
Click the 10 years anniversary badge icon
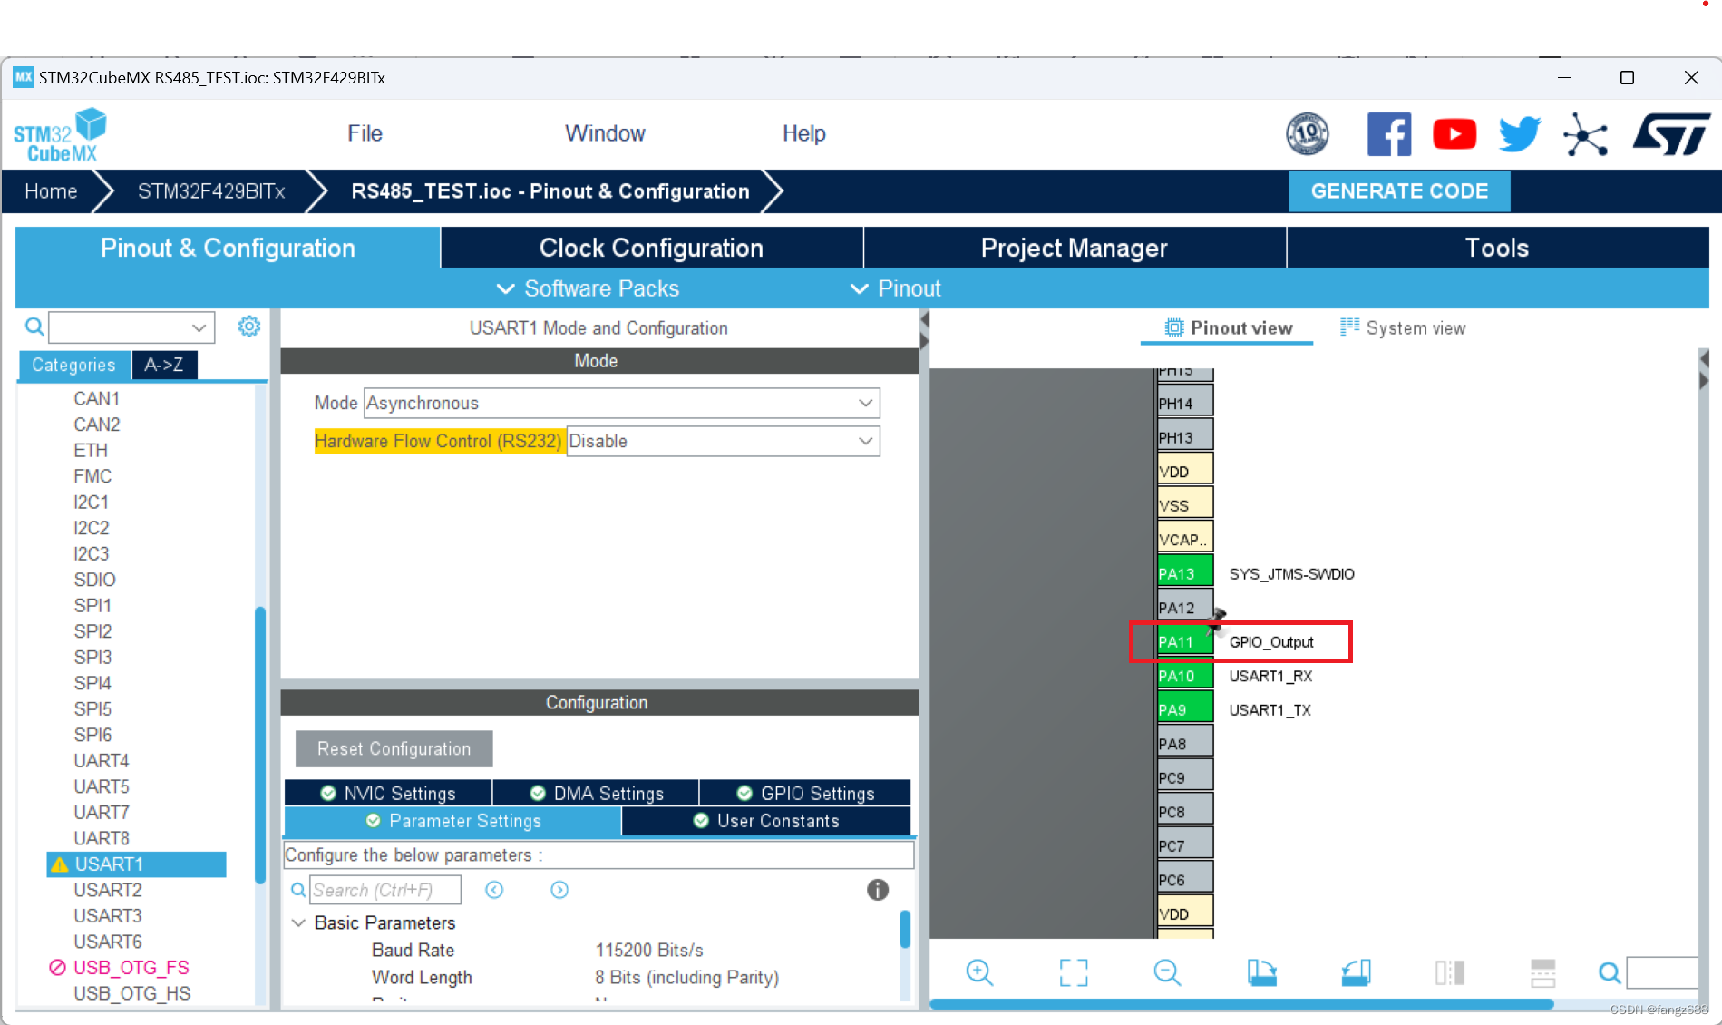tap(1308, 134)
